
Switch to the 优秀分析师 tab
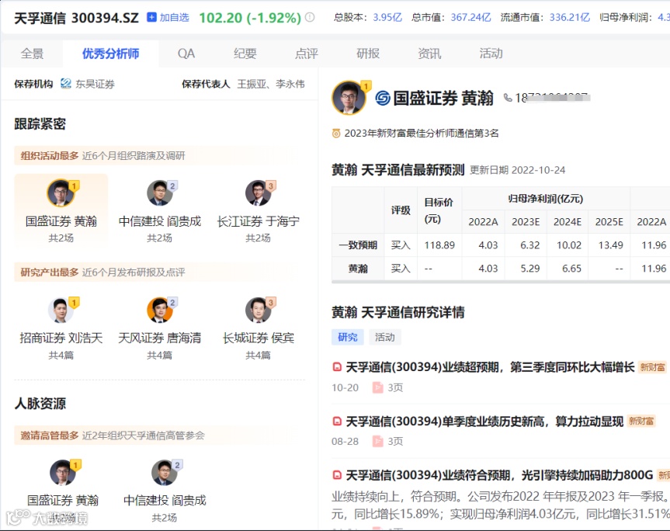(x=111, y=54)
